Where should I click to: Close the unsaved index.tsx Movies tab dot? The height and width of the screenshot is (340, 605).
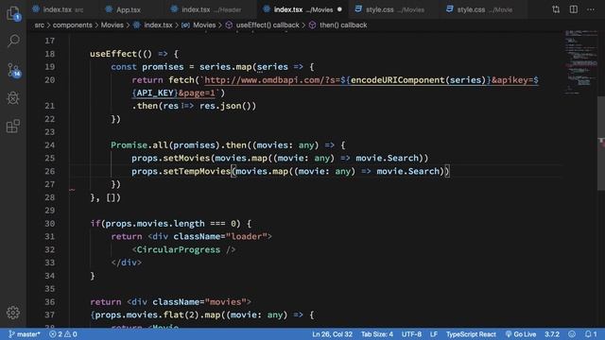point(339,9)
